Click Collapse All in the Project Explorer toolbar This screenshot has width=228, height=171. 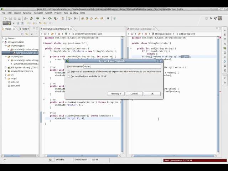coord(22,34)
